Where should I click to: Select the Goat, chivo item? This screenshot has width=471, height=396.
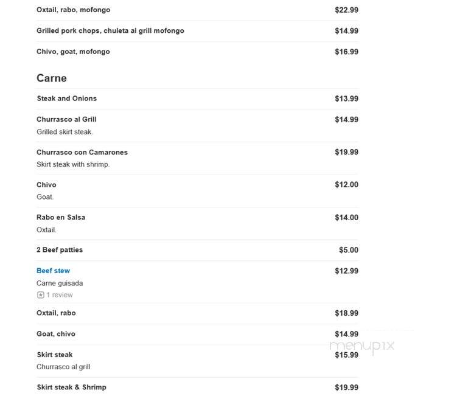pyautogui.click(x=56, y=334)
